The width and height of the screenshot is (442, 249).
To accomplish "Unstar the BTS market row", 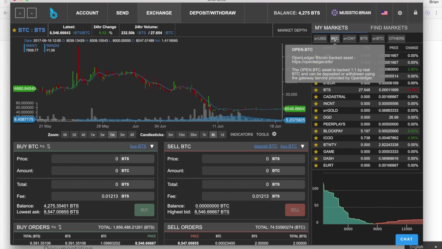I will coord(316,90).
